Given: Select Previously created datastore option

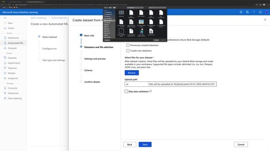Looking at the screenshot, I should 128,45.
